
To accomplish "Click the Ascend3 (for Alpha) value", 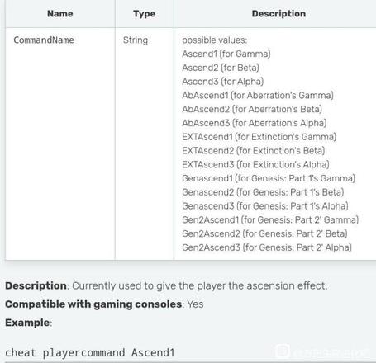I will coord(223,82).
